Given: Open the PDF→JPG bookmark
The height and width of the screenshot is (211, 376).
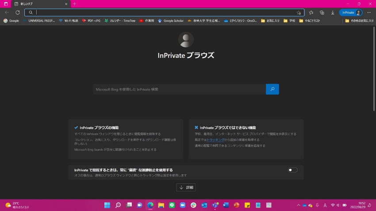Looking at the screenshot, I should point(91,21).
